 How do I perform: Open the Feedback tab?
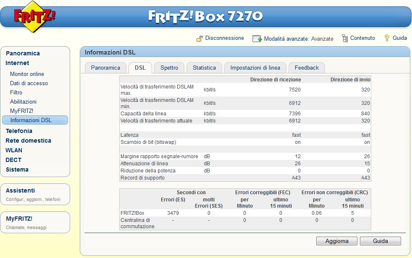tap(307, 68)
